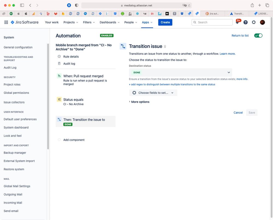Click the Status equals condition icon
273x220 pixels.
59,99
